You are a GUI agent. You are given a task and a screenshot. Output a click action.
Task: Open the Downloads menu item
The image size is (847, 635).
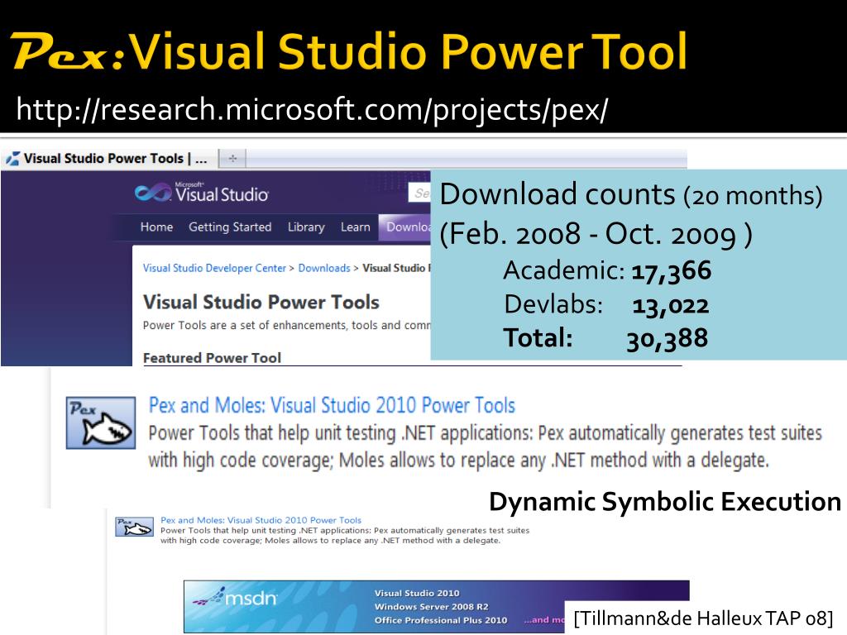405,227
